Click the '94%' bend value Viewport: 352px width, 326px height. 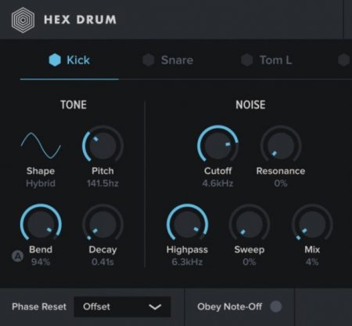click(41, 262)
